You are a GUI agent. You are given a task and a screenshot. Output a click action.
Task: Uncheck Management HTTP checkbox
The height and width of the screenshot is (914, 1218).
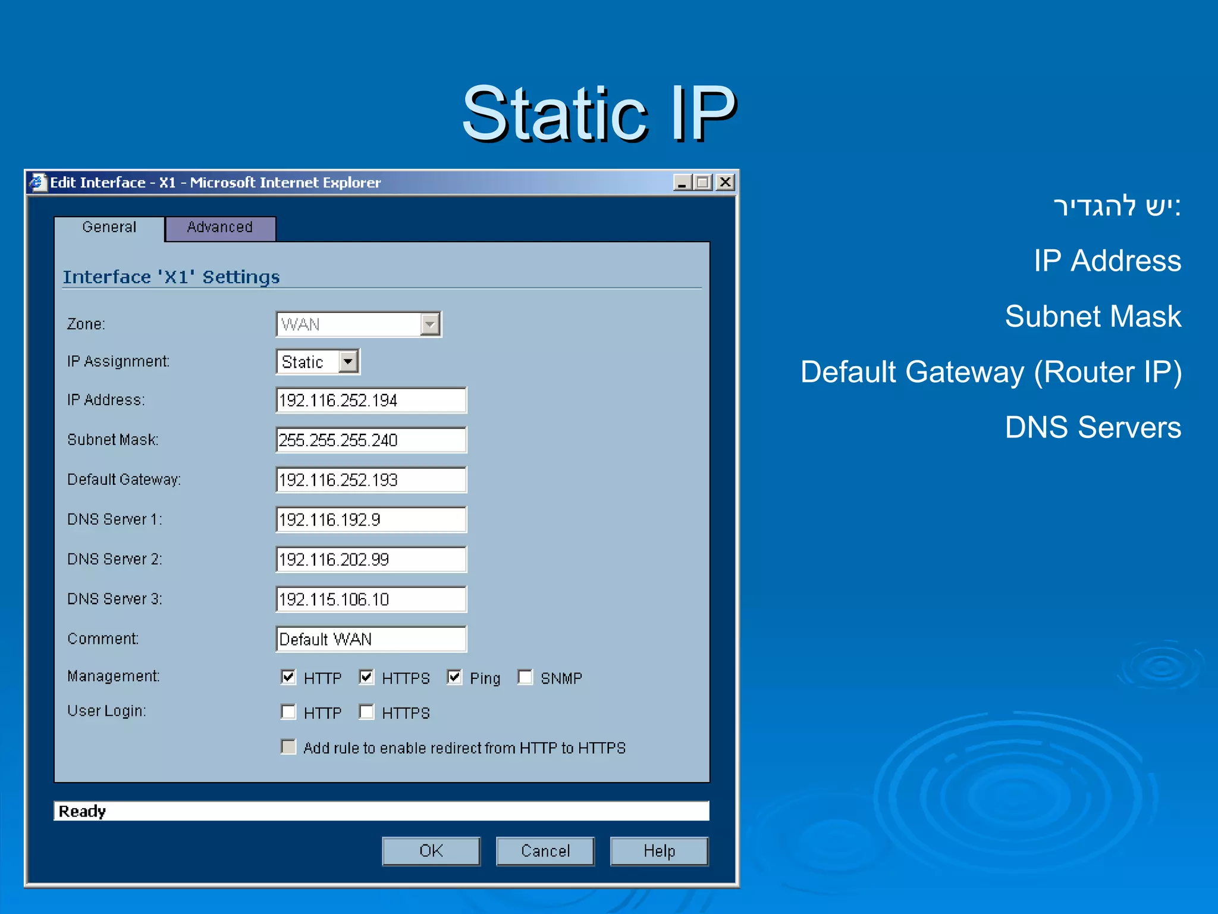click(288, 677)
